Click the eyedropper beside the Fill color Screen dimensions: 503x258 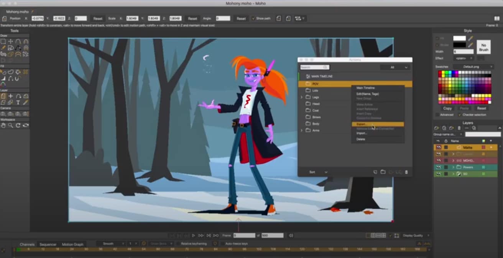click(x=470, y=38)
